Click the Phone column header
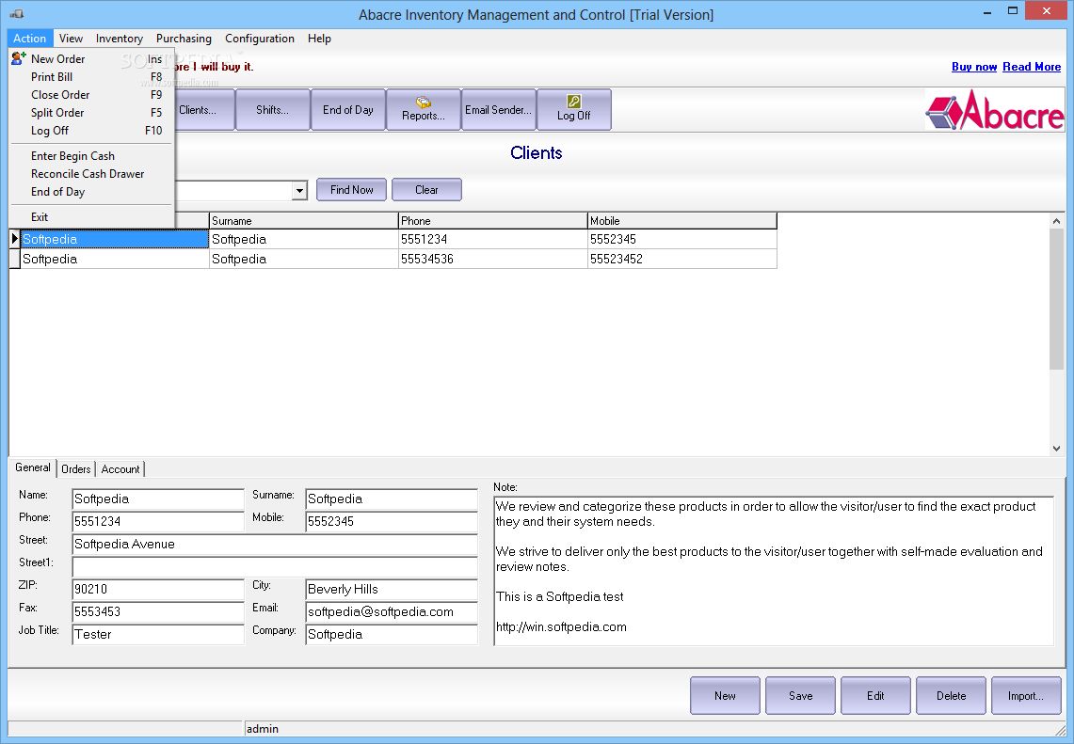This screenshot has width=1074, height=744. pyautogui.click(x=492, y=220)
